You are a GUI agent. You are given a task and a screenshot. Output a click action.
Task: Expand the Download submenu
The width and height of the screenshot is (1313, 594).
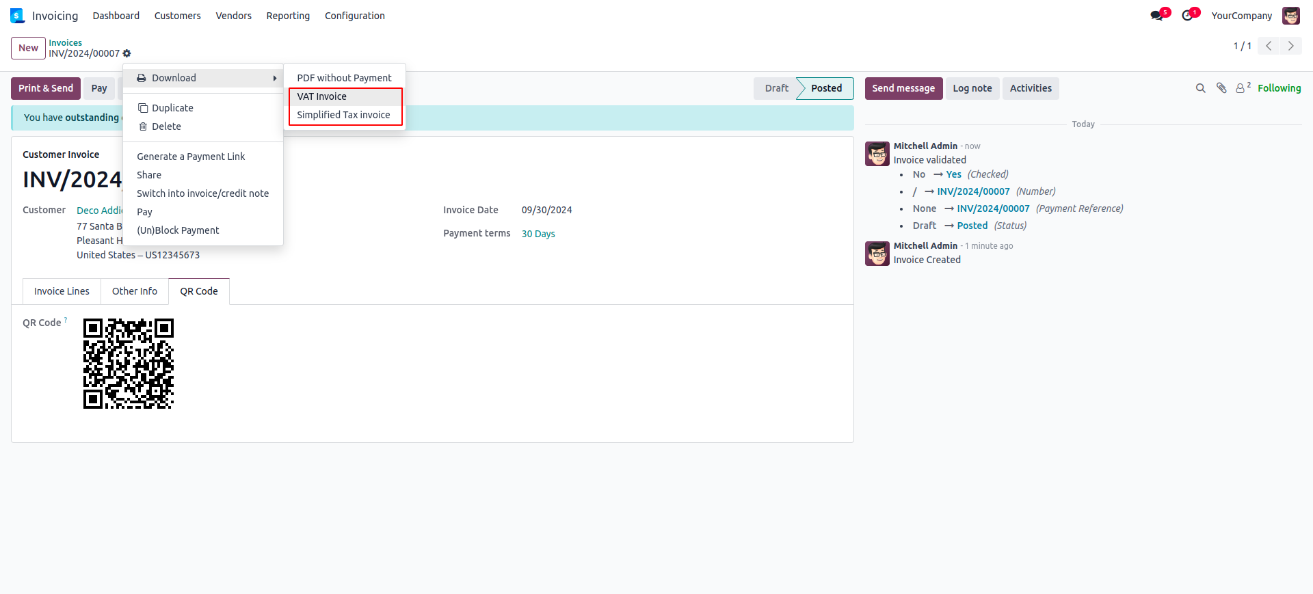tap(203, 78)
